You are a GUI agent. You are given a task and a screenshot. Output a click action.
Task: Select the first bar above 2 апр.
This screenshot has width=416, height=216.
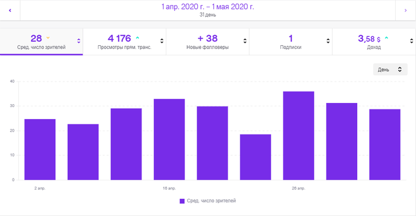(x=40, y=149)
